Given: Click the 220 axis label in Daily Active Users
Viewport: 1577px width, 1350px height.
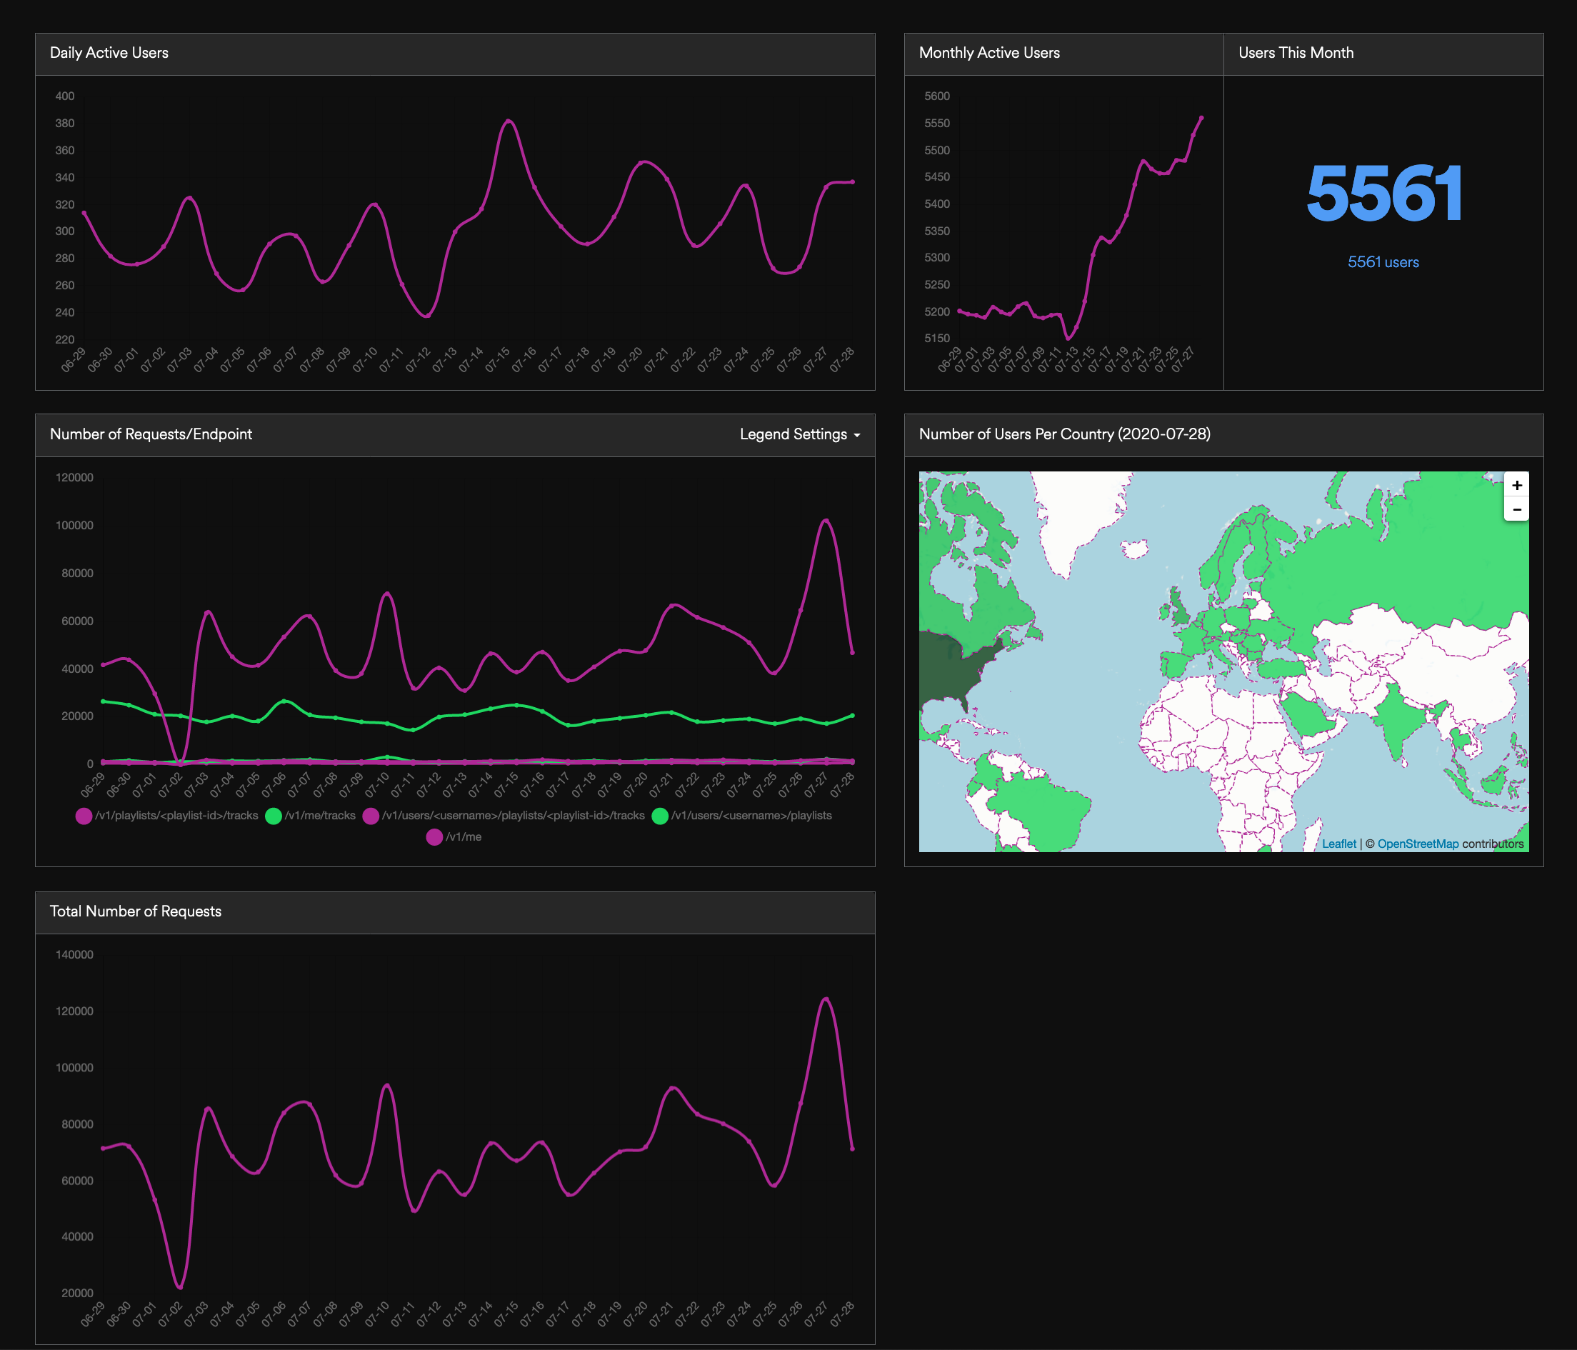Looking at the screenshot, I should (65, 339).
